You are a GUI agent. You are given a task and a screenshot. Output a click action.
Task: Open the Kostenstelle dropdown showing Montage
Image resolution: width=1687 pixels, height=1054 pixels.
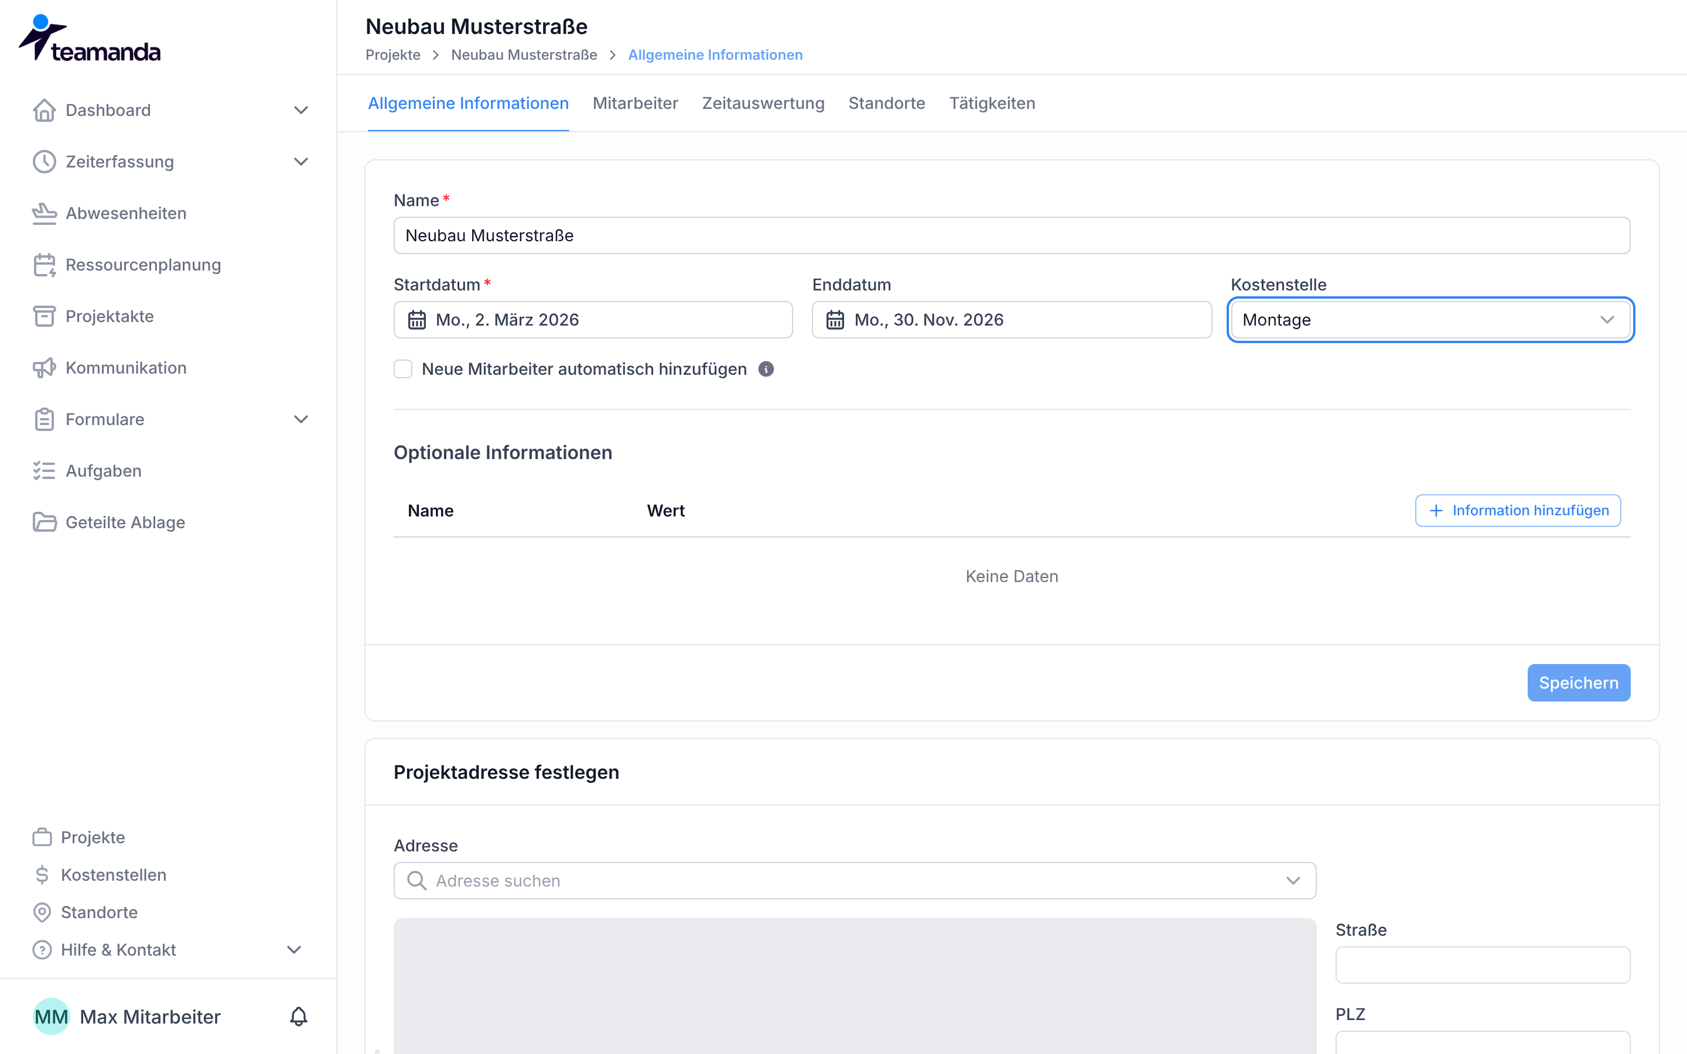tap(1430, 320)
